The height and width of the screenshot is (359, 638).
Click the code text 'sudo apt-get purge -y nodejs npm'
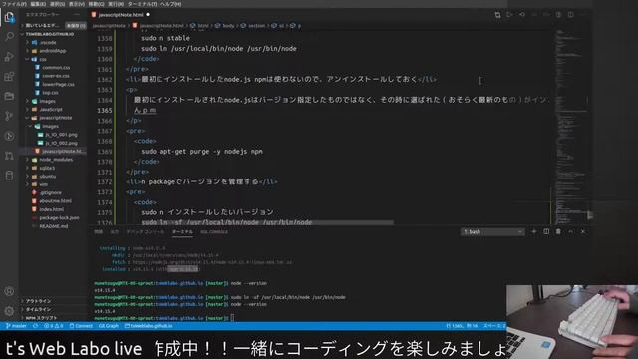pyautogui.click(x=201, y=152)
